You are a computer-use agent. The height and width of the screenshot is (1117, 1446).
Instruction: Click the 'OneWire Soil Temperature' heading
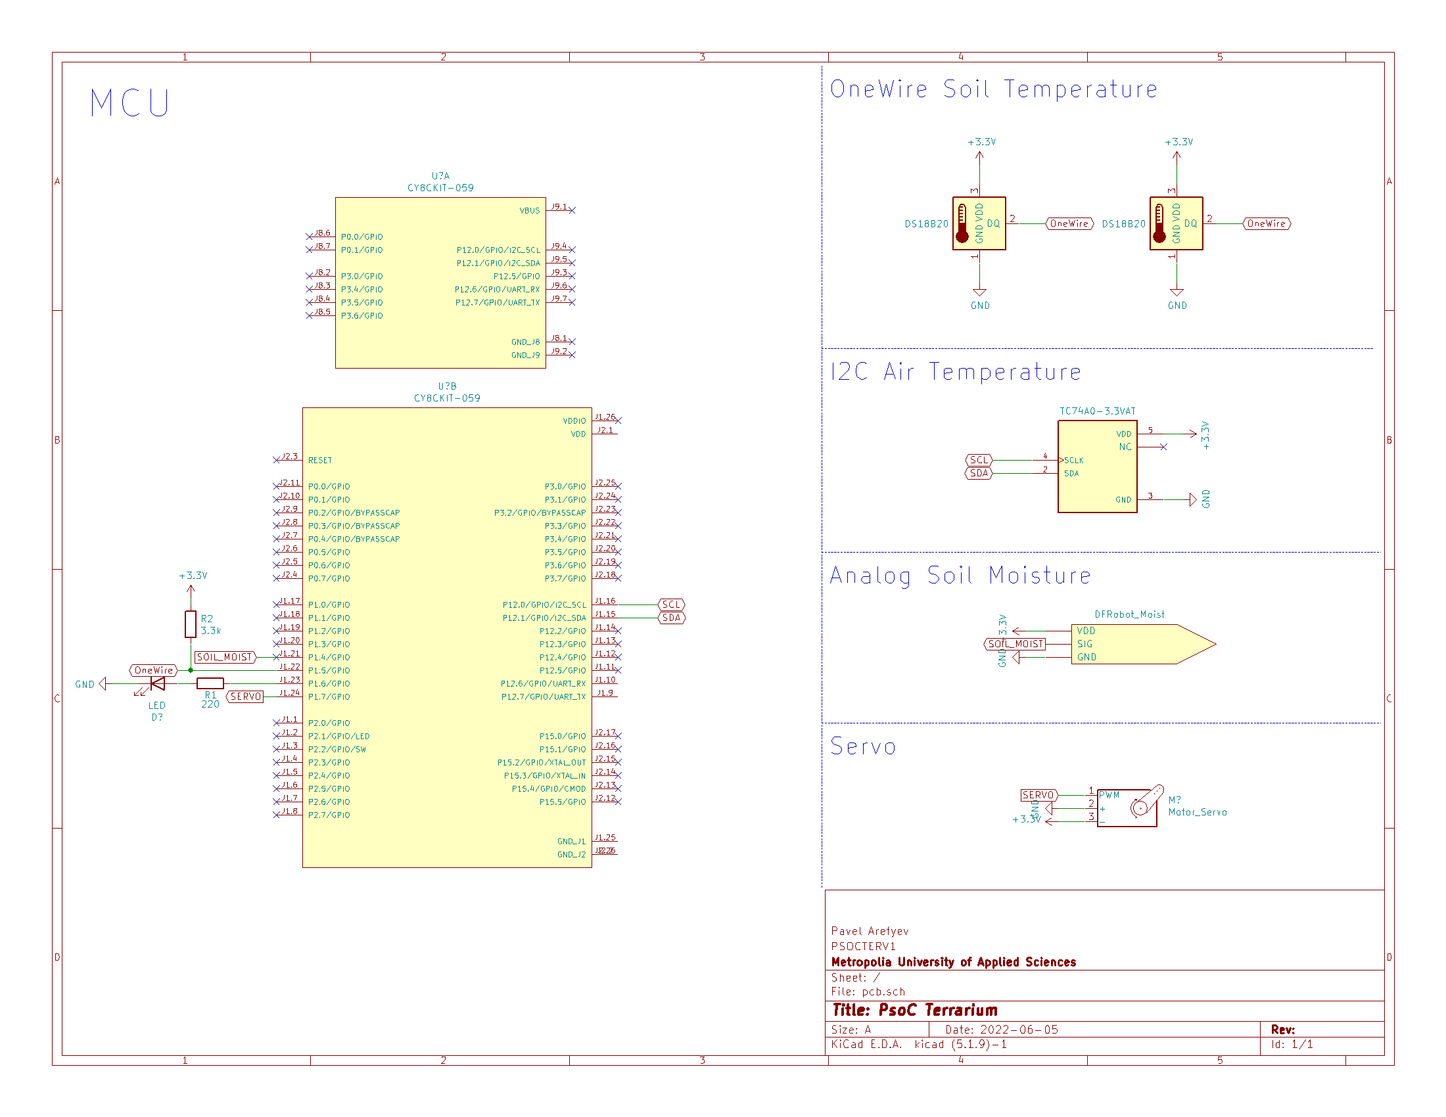(x=994, y=89)
